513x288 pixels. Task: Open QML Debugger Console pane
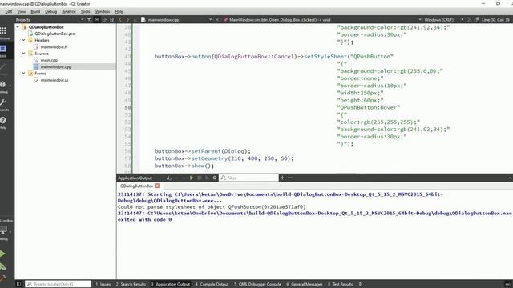click(257, 284)
